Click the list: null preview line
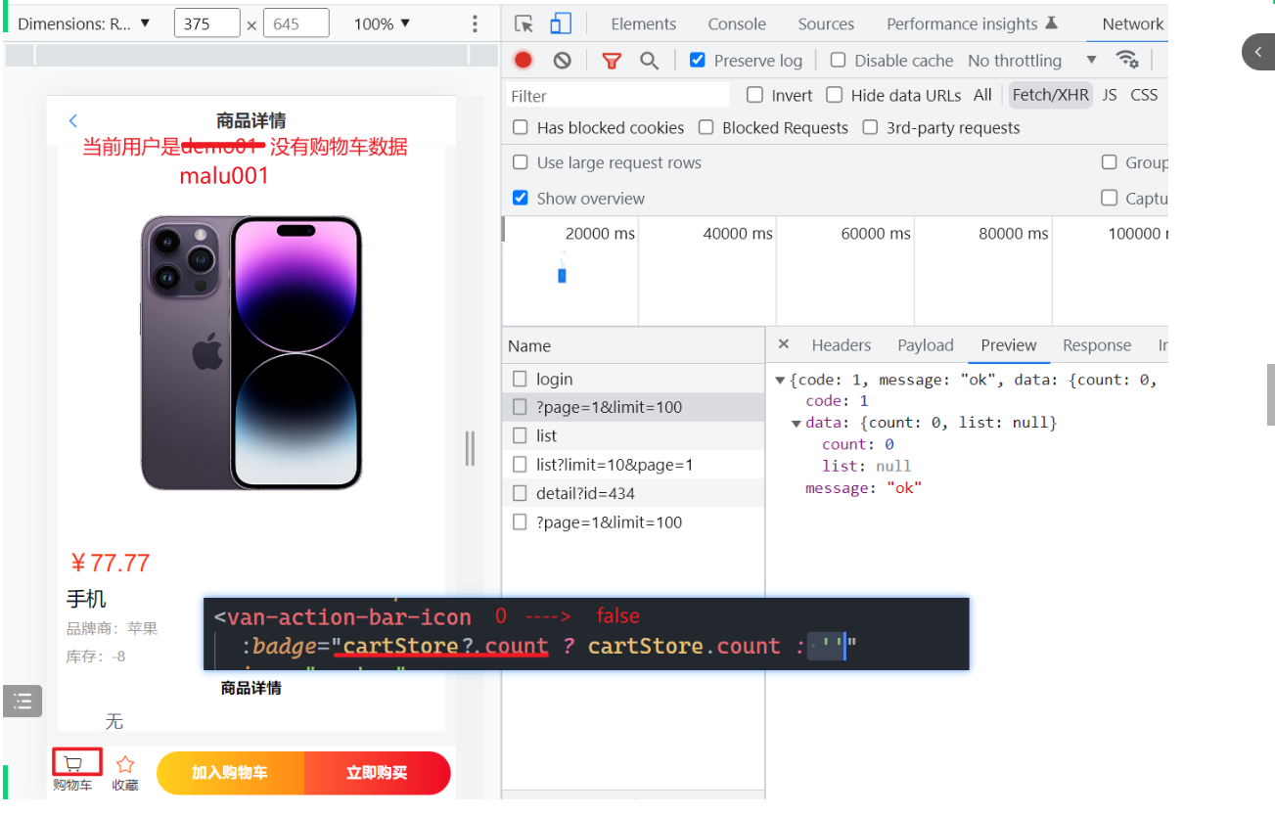 (866, 466)
